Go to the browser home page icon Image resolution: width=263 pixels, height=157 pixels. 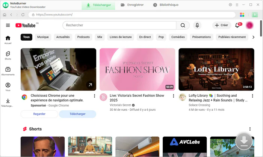[5, 15]
